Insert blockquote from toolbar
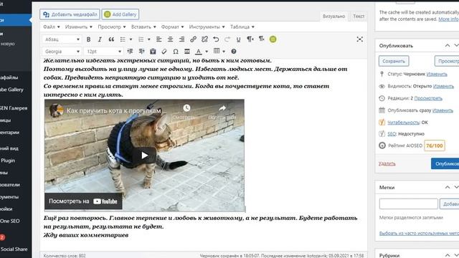Viewport: 459px width, 258px height. pos(111,39)
